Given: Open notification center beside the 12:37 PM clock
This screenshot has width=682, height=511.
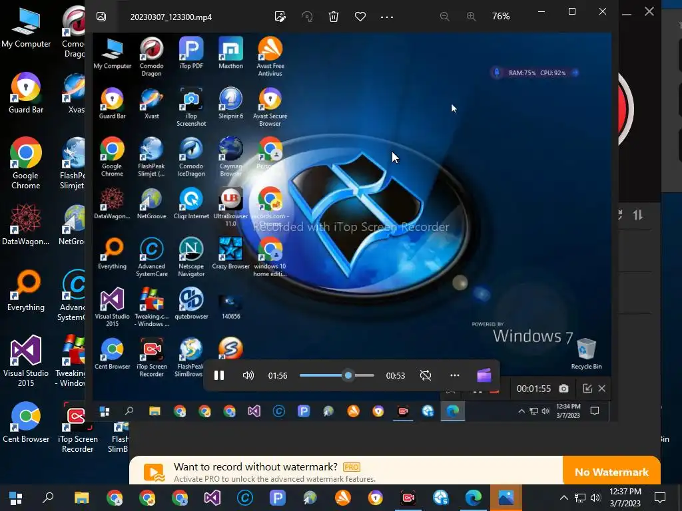Looking at the screenshot, I should (660, 498).
